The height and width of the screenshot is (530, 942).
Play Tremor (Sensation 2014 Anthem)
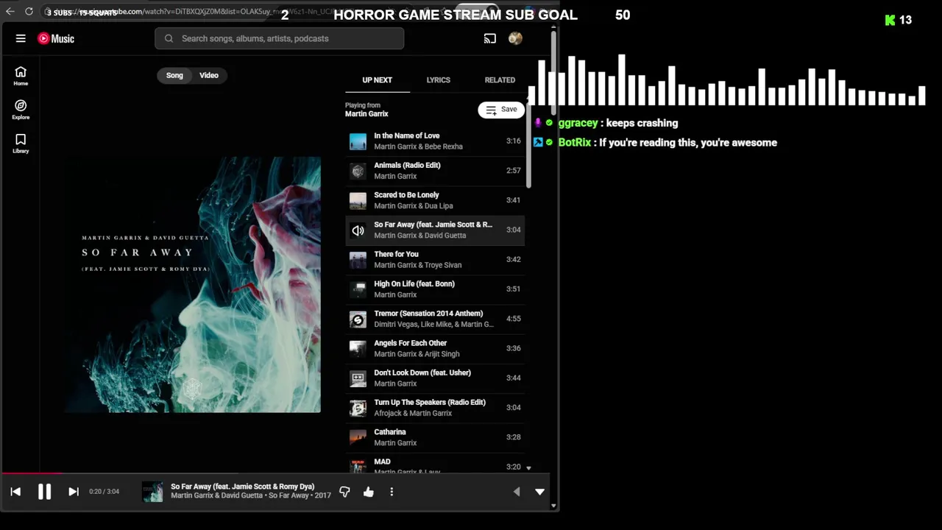(x=436, y=319)
